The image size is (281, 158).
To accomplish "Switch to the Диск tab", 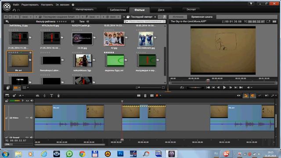I will 161,10.
